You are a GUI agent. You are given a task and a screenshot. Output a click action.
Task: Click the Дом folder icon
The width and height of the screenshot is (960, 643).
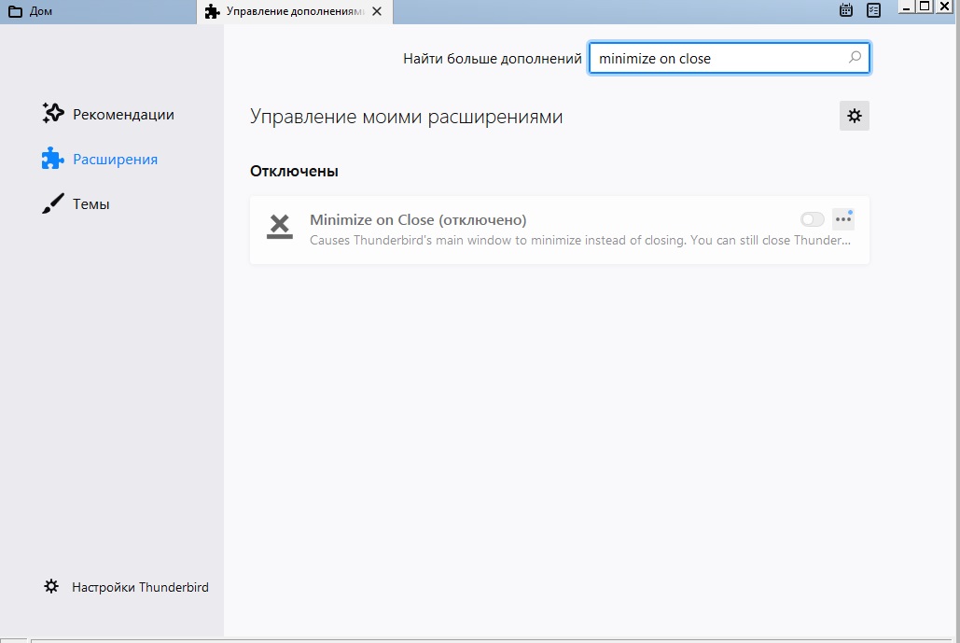pos(15,11)
